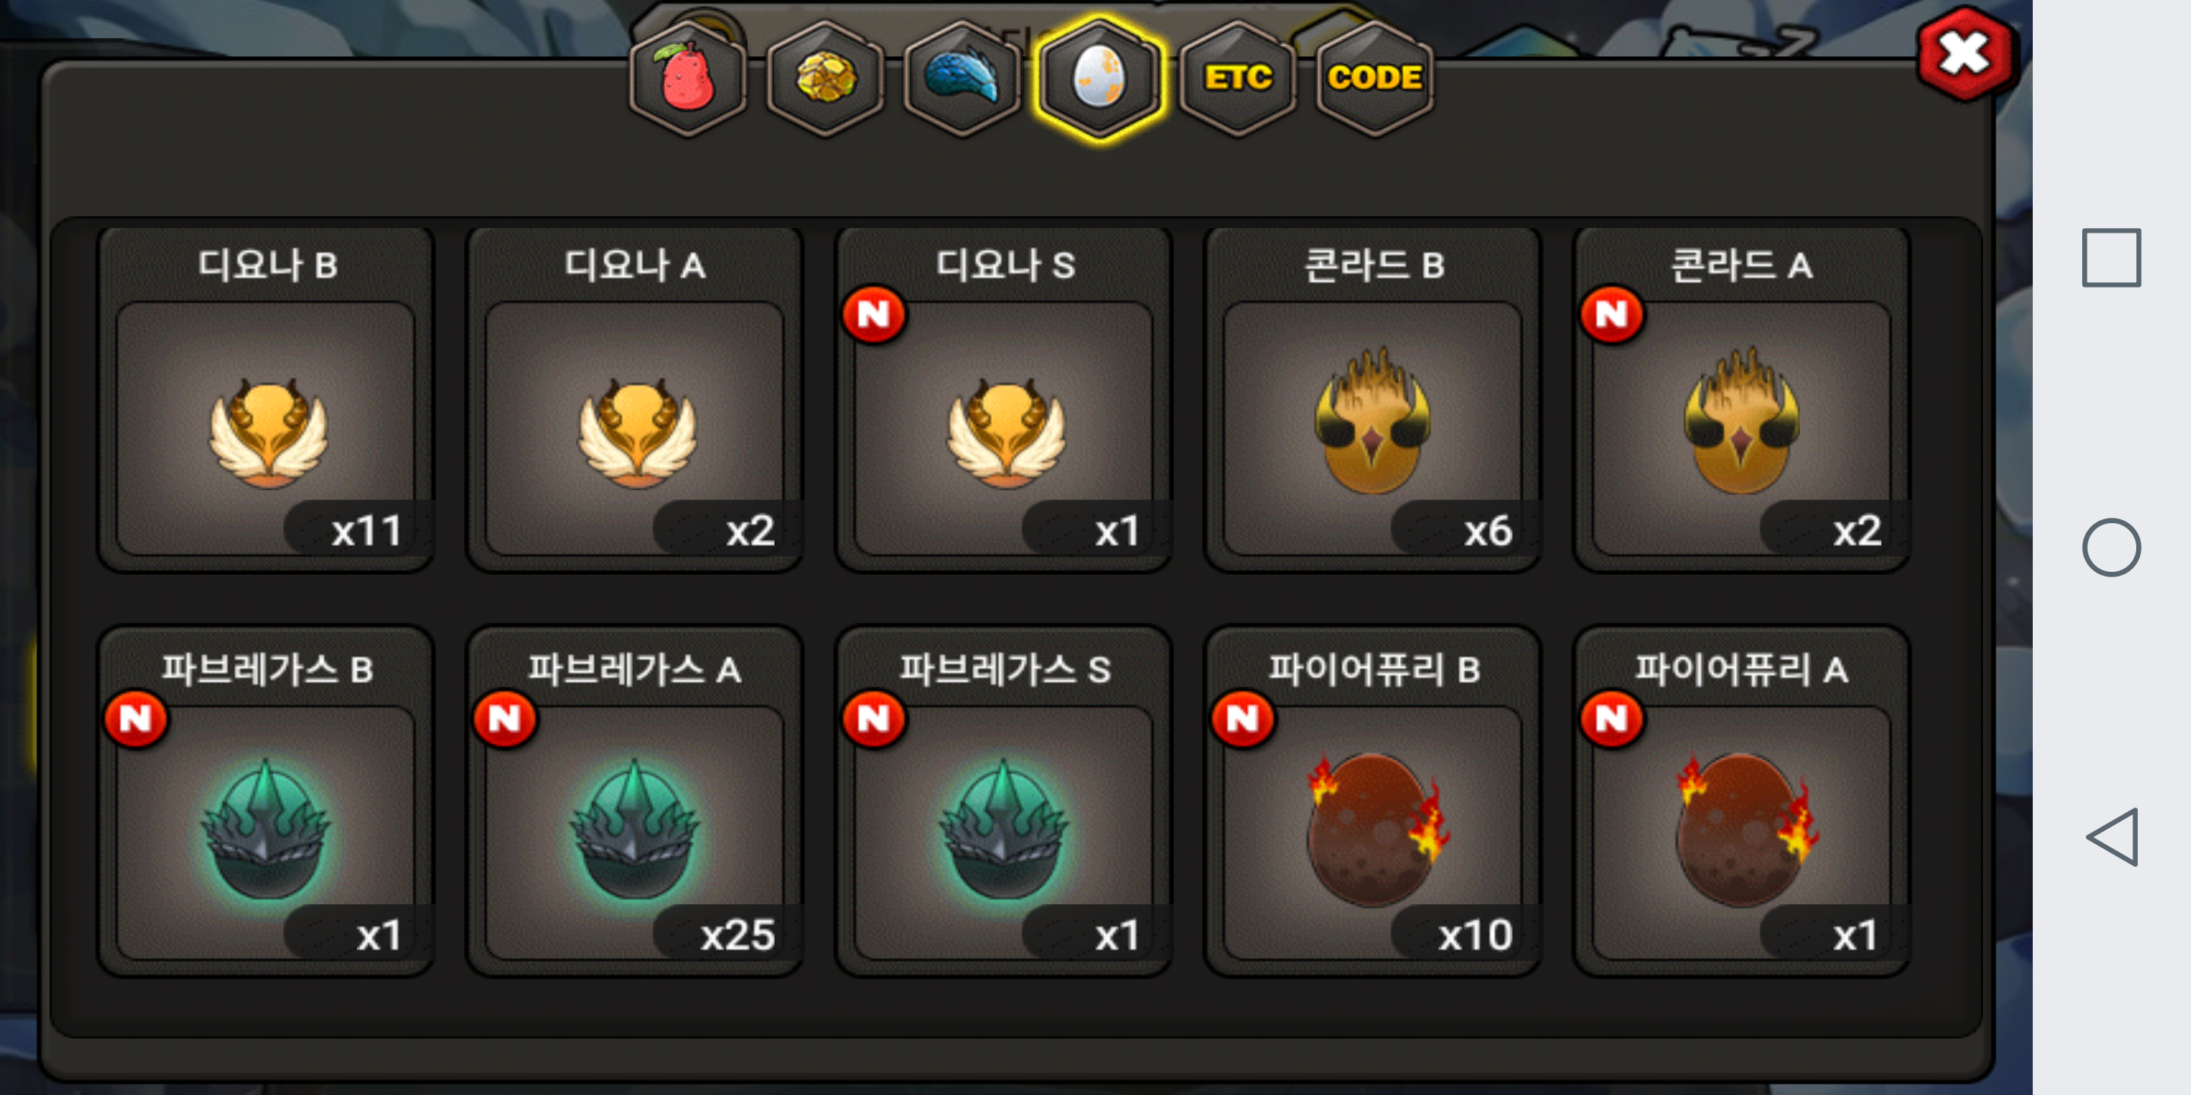Select the 디요나 A egg

635,399
